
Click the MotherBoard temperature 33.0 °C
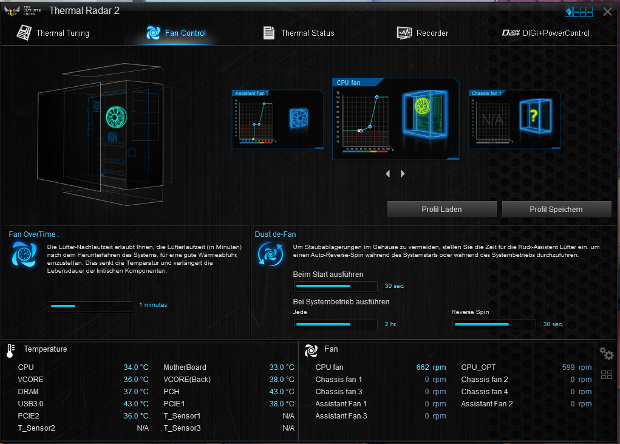(x=282, y=367)
